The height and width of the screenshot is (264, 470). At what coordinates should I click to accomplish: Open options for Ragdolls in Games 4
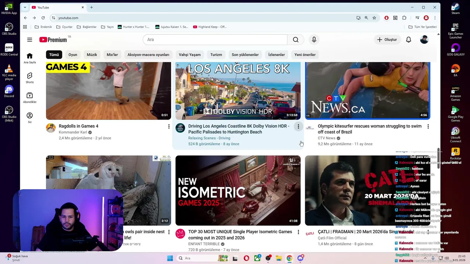[x=169, y=126]
